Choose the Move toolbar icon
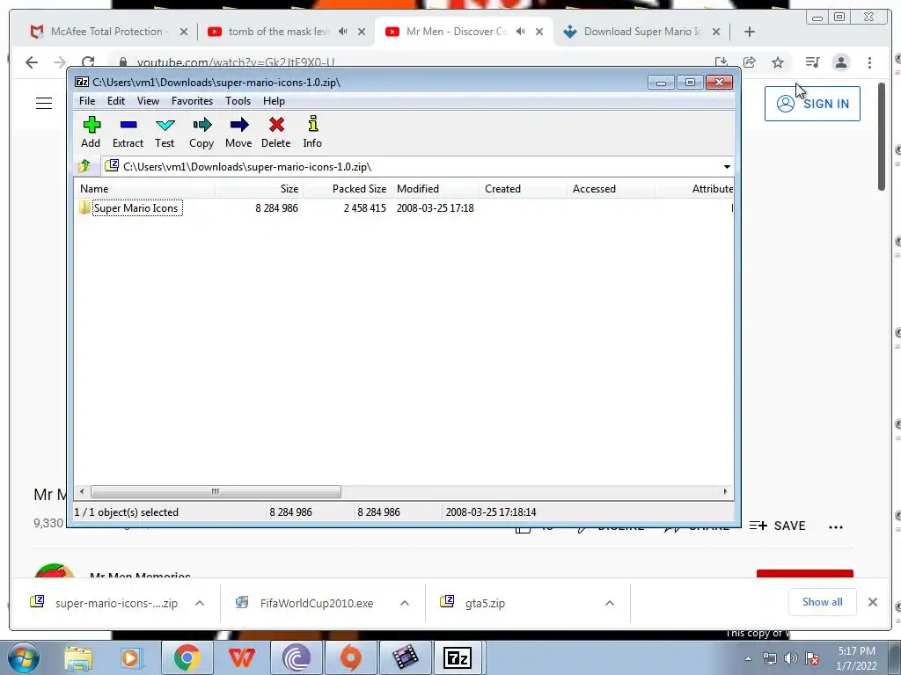 click(238, 132)
